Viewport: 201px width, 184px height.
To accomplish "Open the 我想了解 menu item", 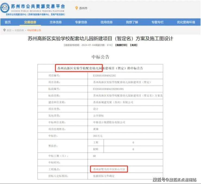I will [x=132, y=22].
